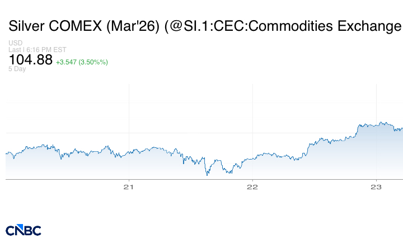Click the vertical gridline above date 23
The image size is (403, 252).
pos(376,101)
